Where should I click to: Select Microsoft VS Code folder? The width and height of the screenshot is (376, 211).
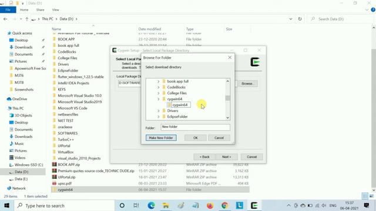[x=72, y=108]
